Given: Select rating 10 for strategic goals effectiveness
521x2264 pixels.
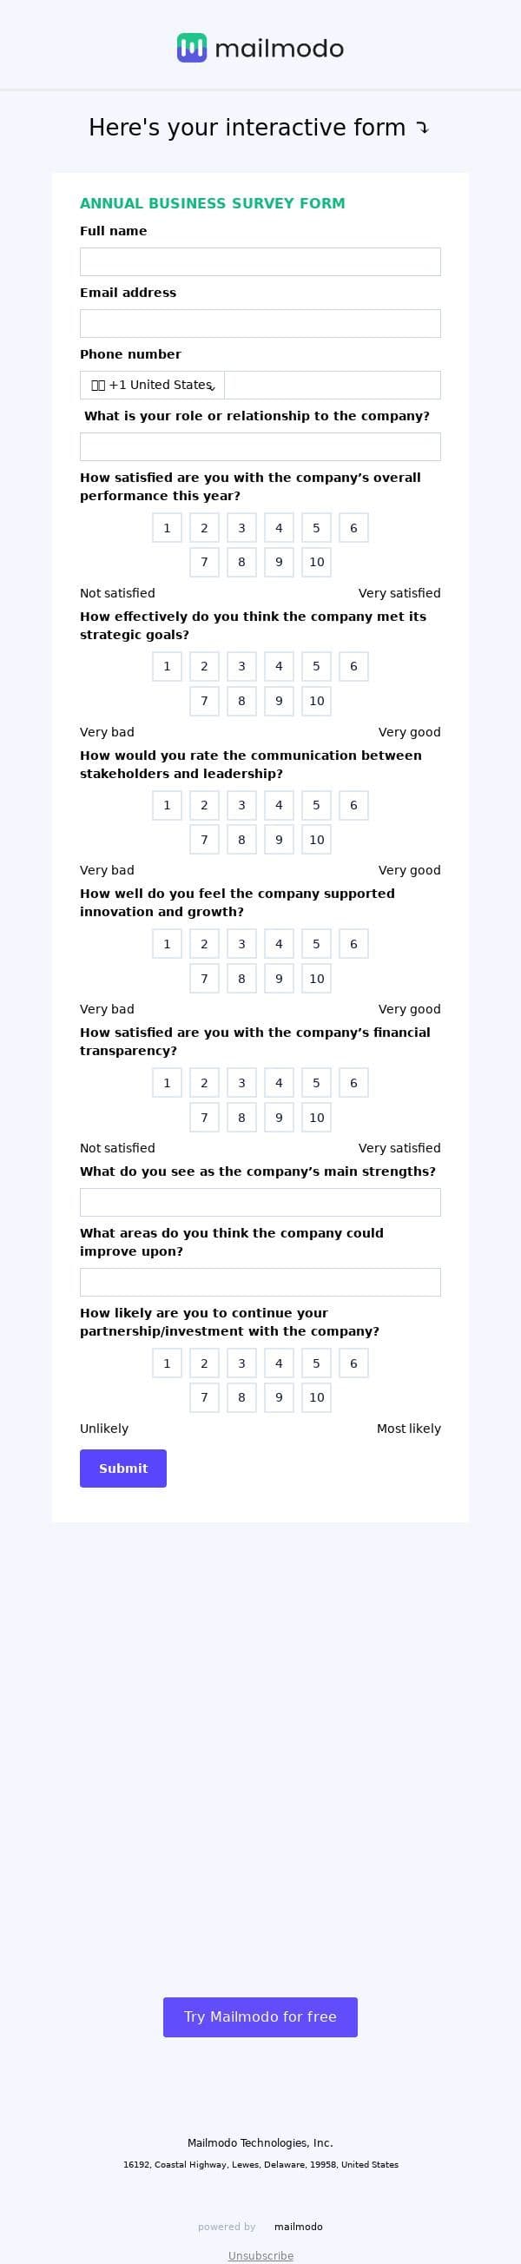Looking at the screenshot, I should (x=316, y=702).
